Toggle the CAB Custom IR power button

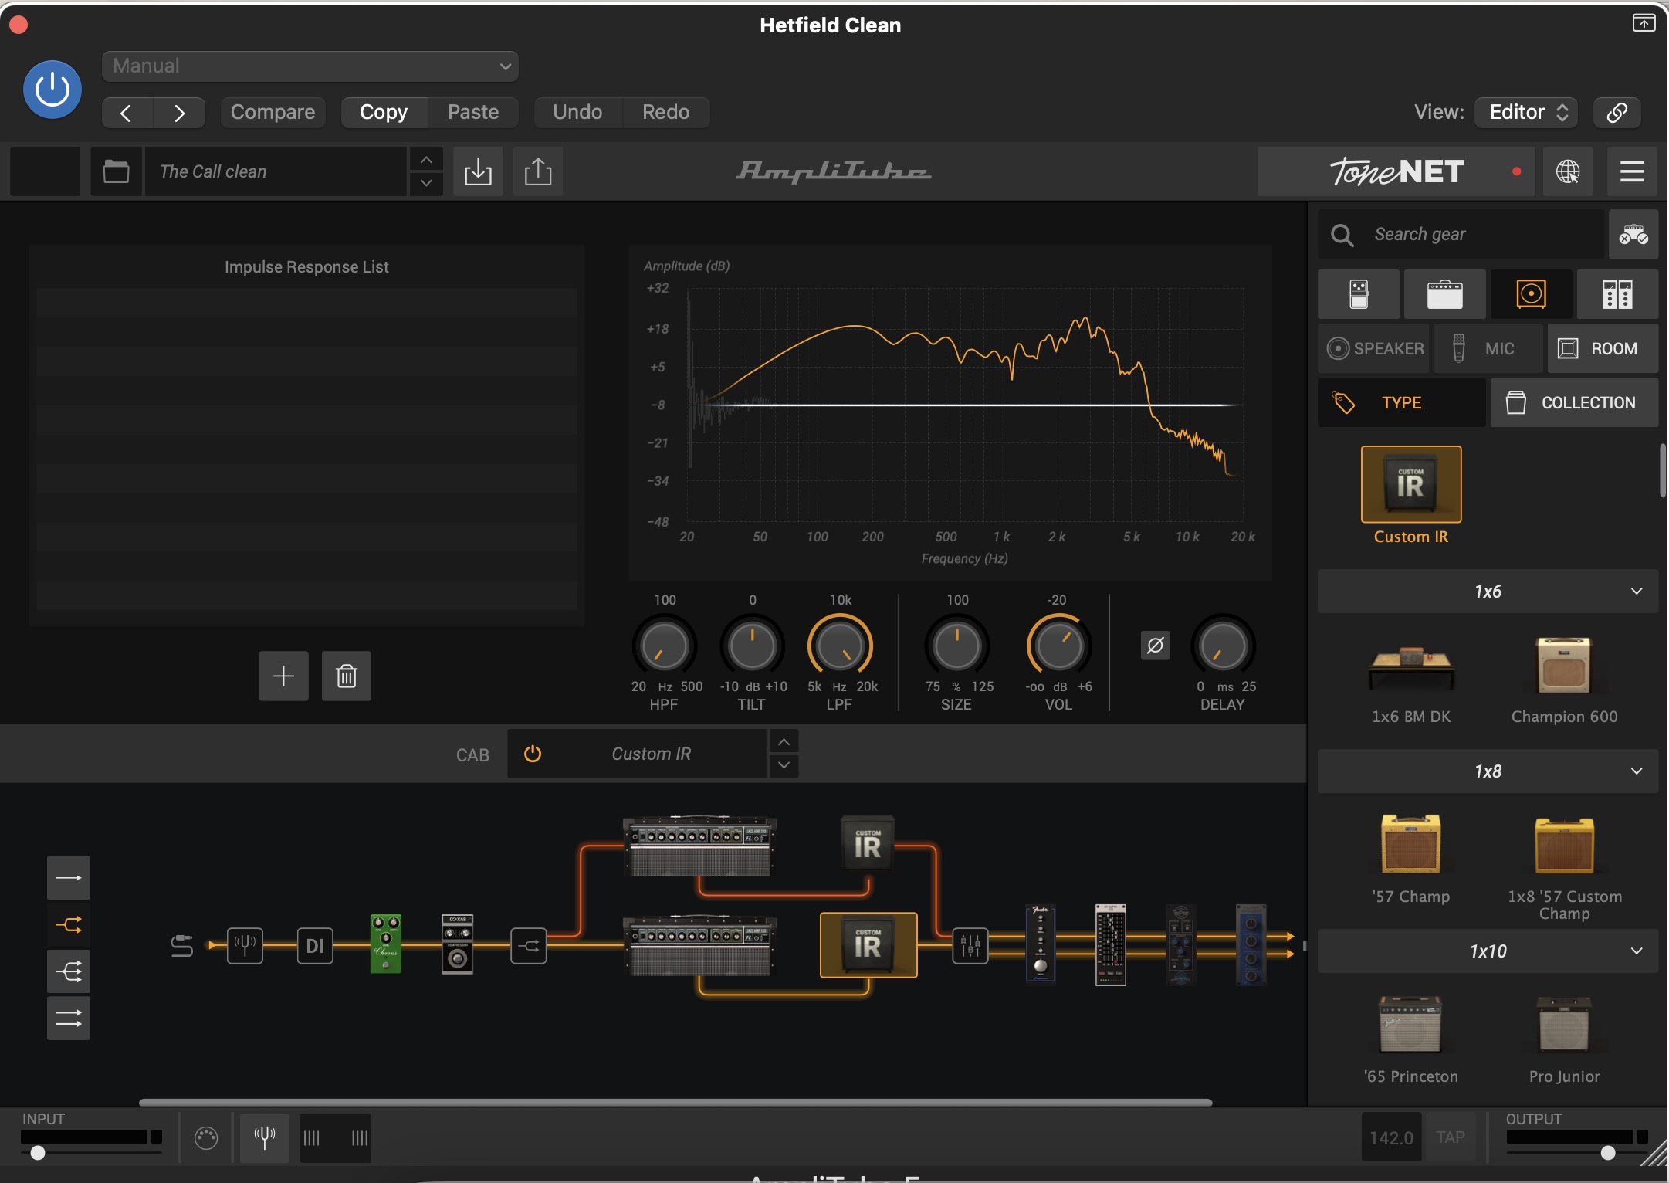(x=533, y=754)
